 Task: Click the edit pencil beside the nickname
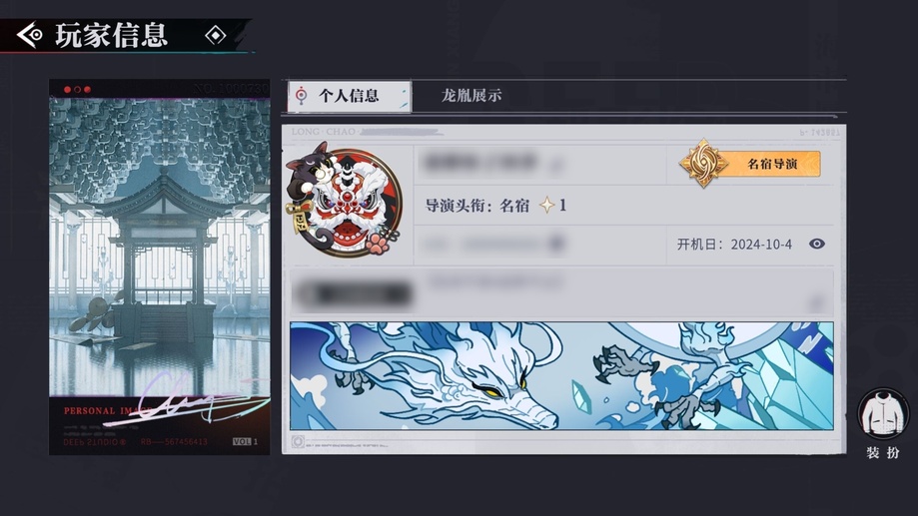(x=556, y=166)
